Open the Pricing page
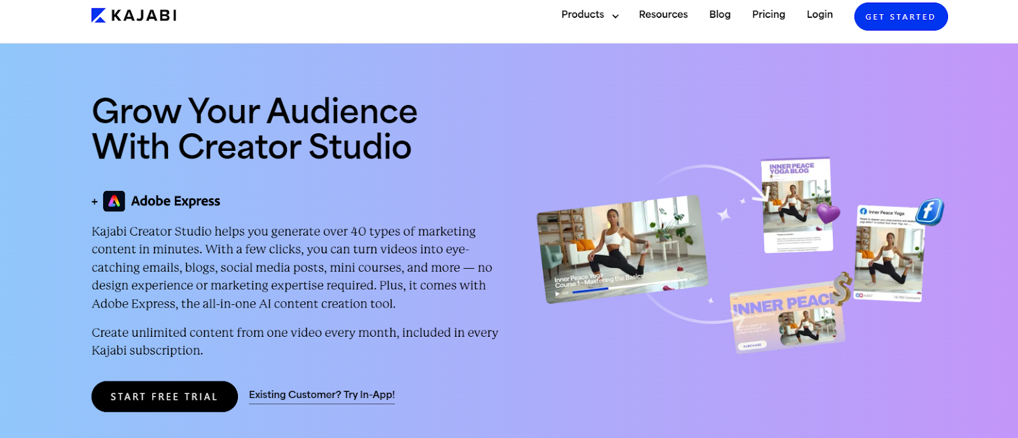Screen dimensions: 1018x438 coord(769,15)
